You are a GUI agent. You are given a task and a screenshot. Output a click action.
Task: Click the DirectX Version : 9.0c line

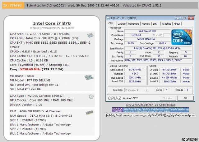tap(26, 105)
